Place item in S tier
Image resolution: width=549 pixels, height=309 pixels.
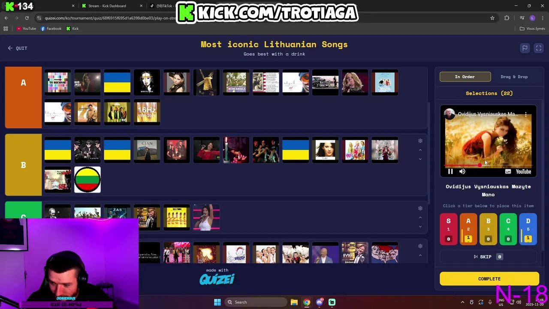(449, 229)
